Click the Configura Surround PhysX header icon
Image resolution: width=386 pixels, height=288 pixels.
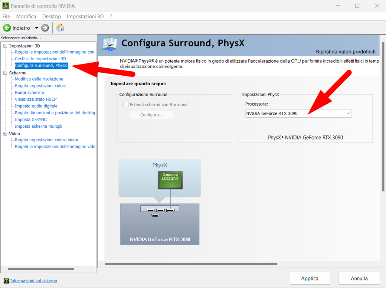click(x=110, y=44)
